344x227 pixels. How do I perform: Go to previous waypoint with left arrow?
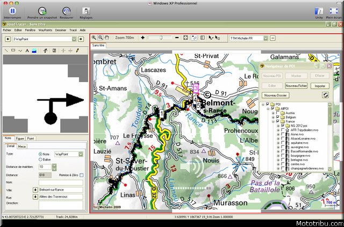point(8,39)
